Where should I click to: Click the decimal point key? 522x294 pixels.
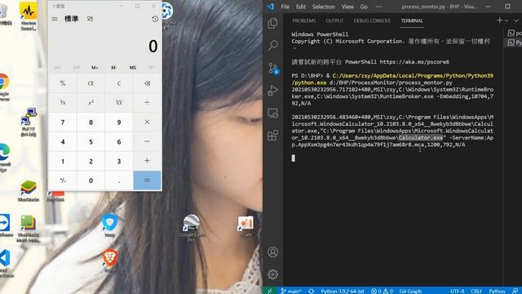pyautogui.click(x=119, y=180)
